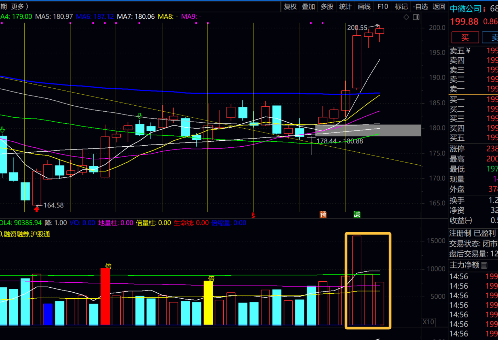Toggle the side panel layout icon
This screenshot has height=340, width=498.
[416, 17]
